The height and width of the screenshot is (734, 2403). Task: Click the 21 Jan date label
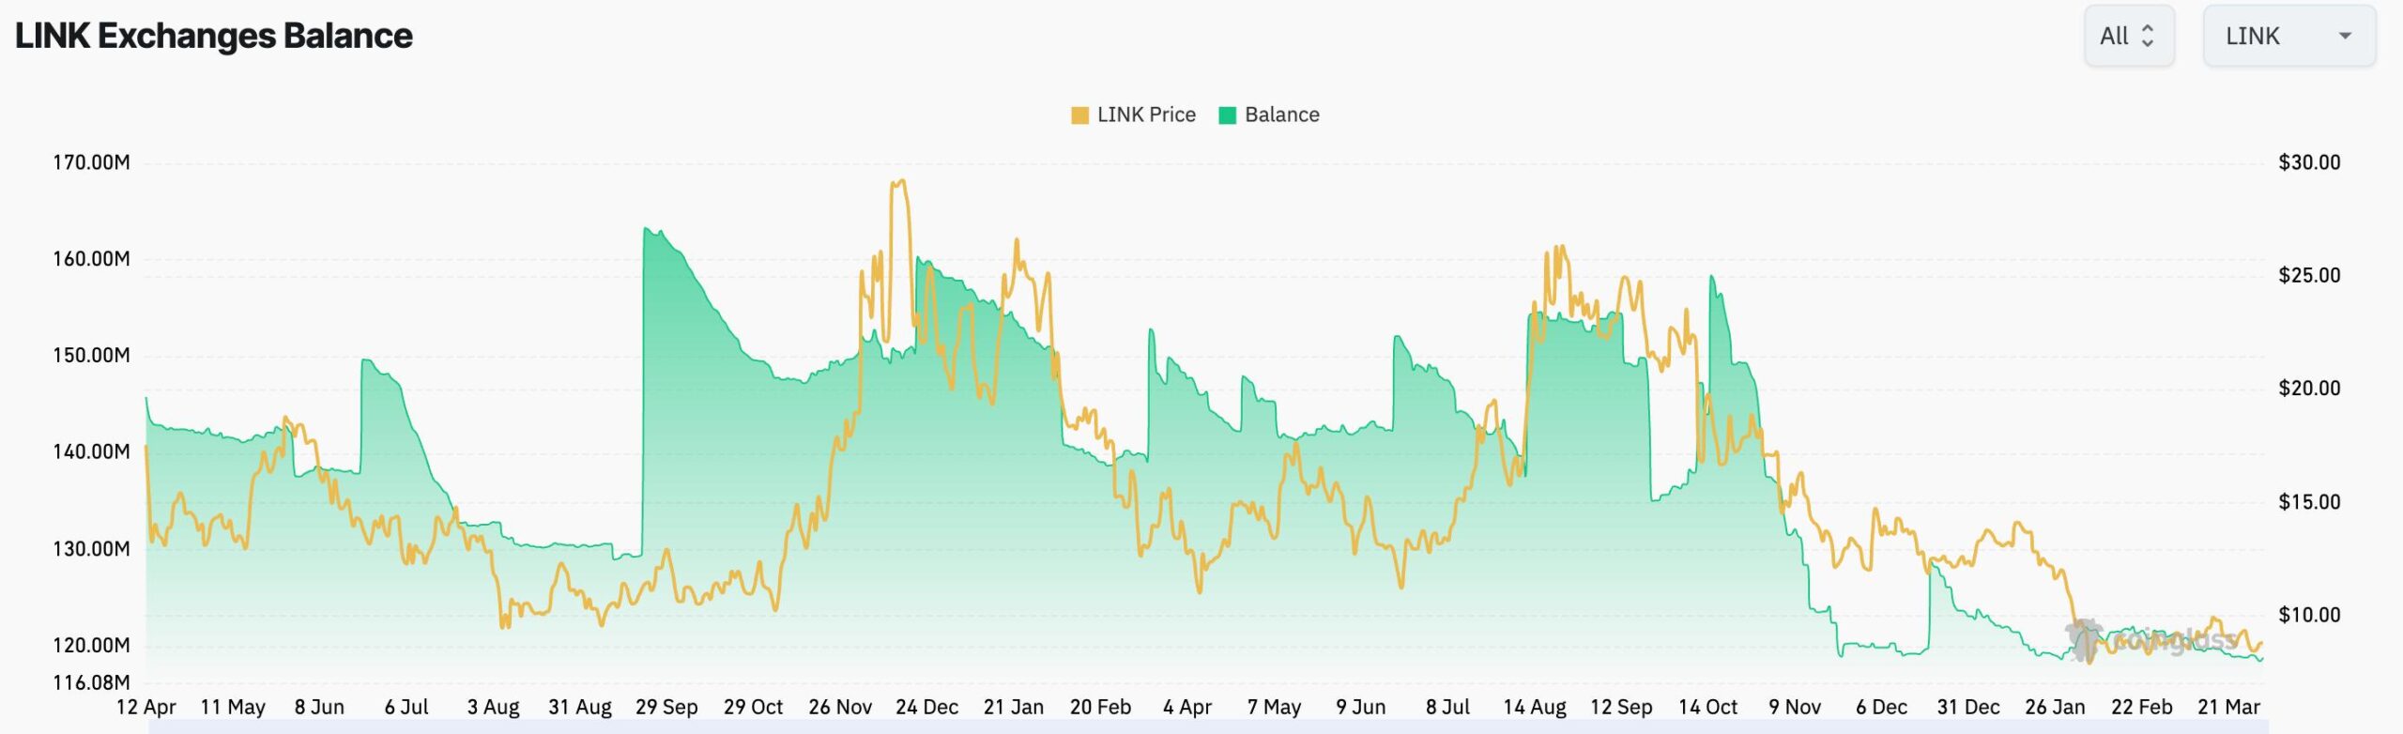[1014, 707]
